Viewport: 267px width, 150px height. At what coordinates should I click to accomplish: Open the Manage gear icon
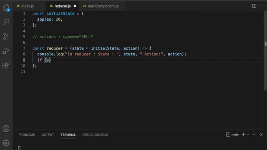tap(6, 143)
